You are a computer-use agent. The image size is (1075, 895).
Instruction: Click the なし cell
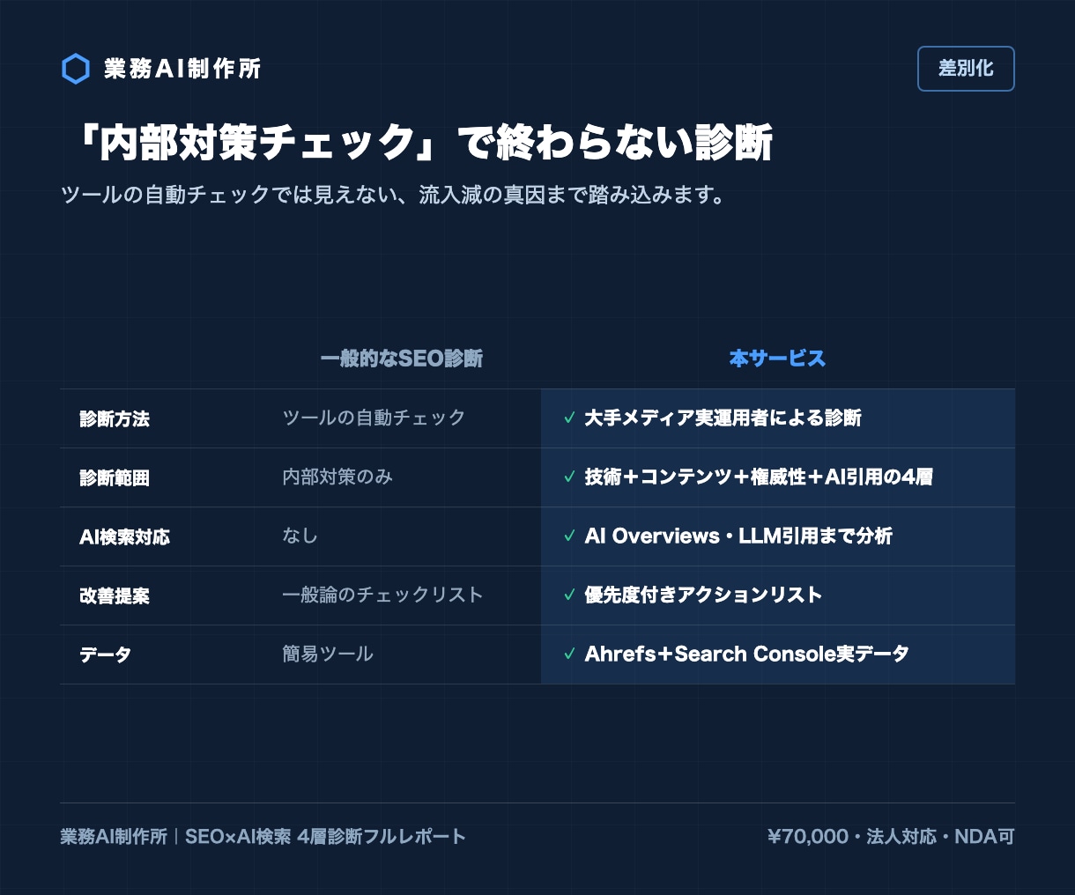300,536
